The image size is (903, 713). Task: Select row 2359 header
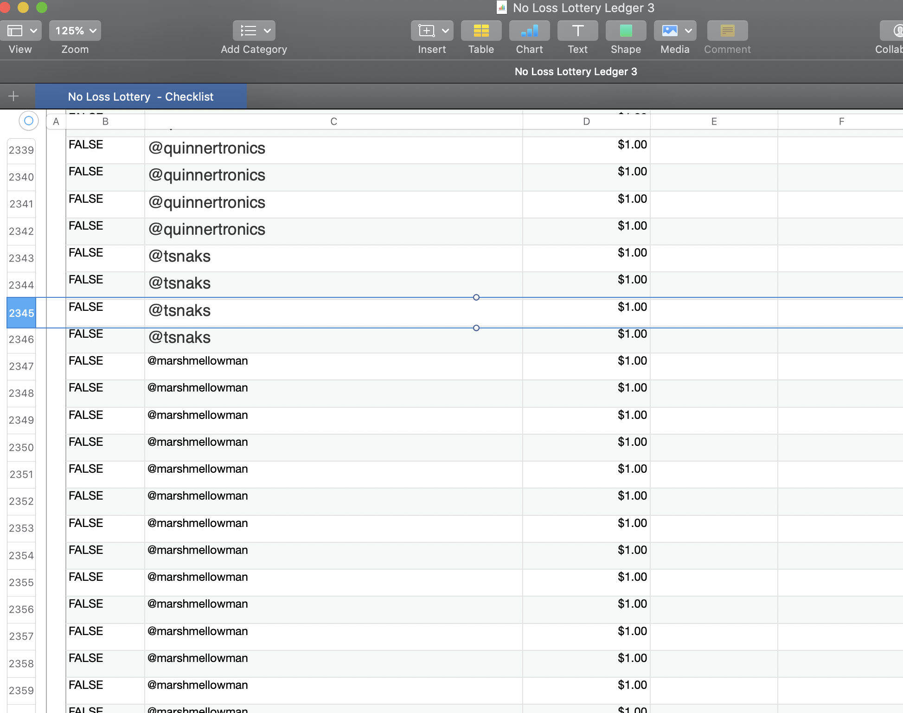click(21, 691)
